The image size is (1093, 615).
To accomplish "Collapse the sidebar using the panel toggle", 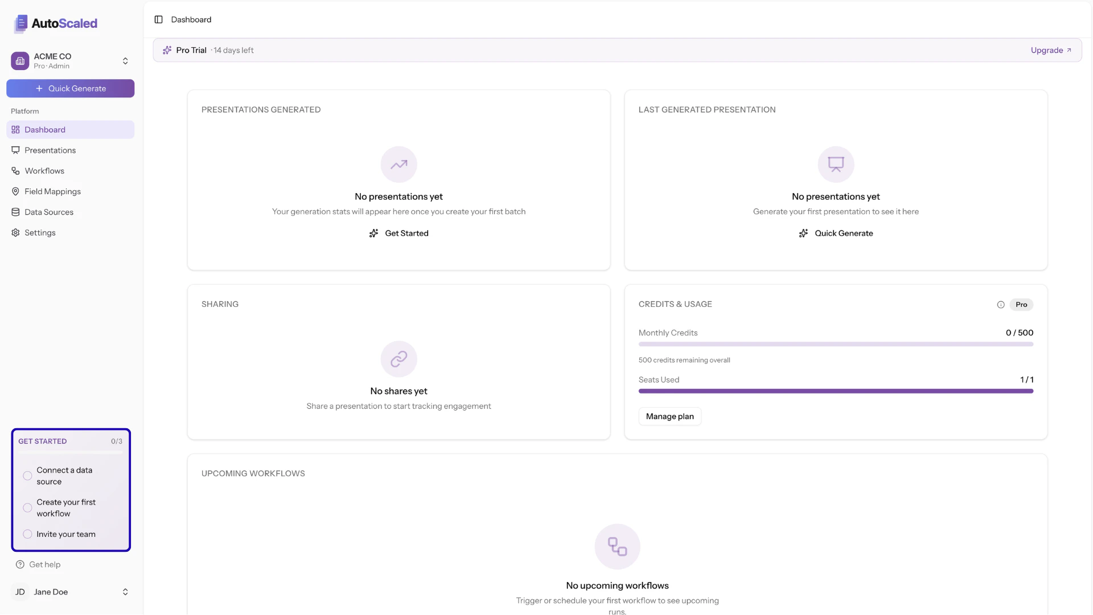I will coord(159,19).
